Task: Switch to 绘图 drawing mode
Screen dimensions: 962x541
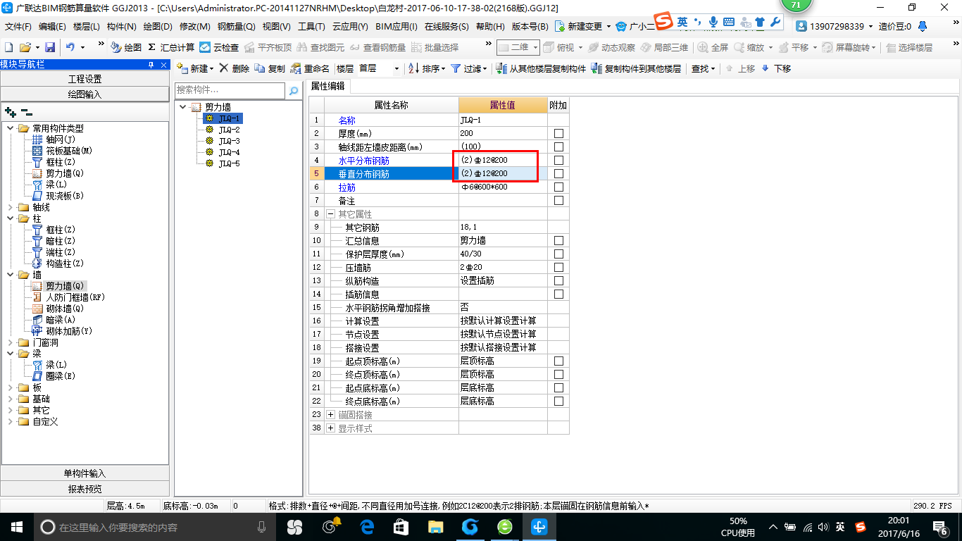Action: point(126,47)
